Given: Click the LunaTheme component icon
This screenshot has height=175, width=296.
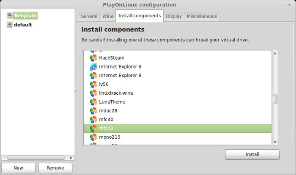Looking at the screenshot, I should [93, 102].
